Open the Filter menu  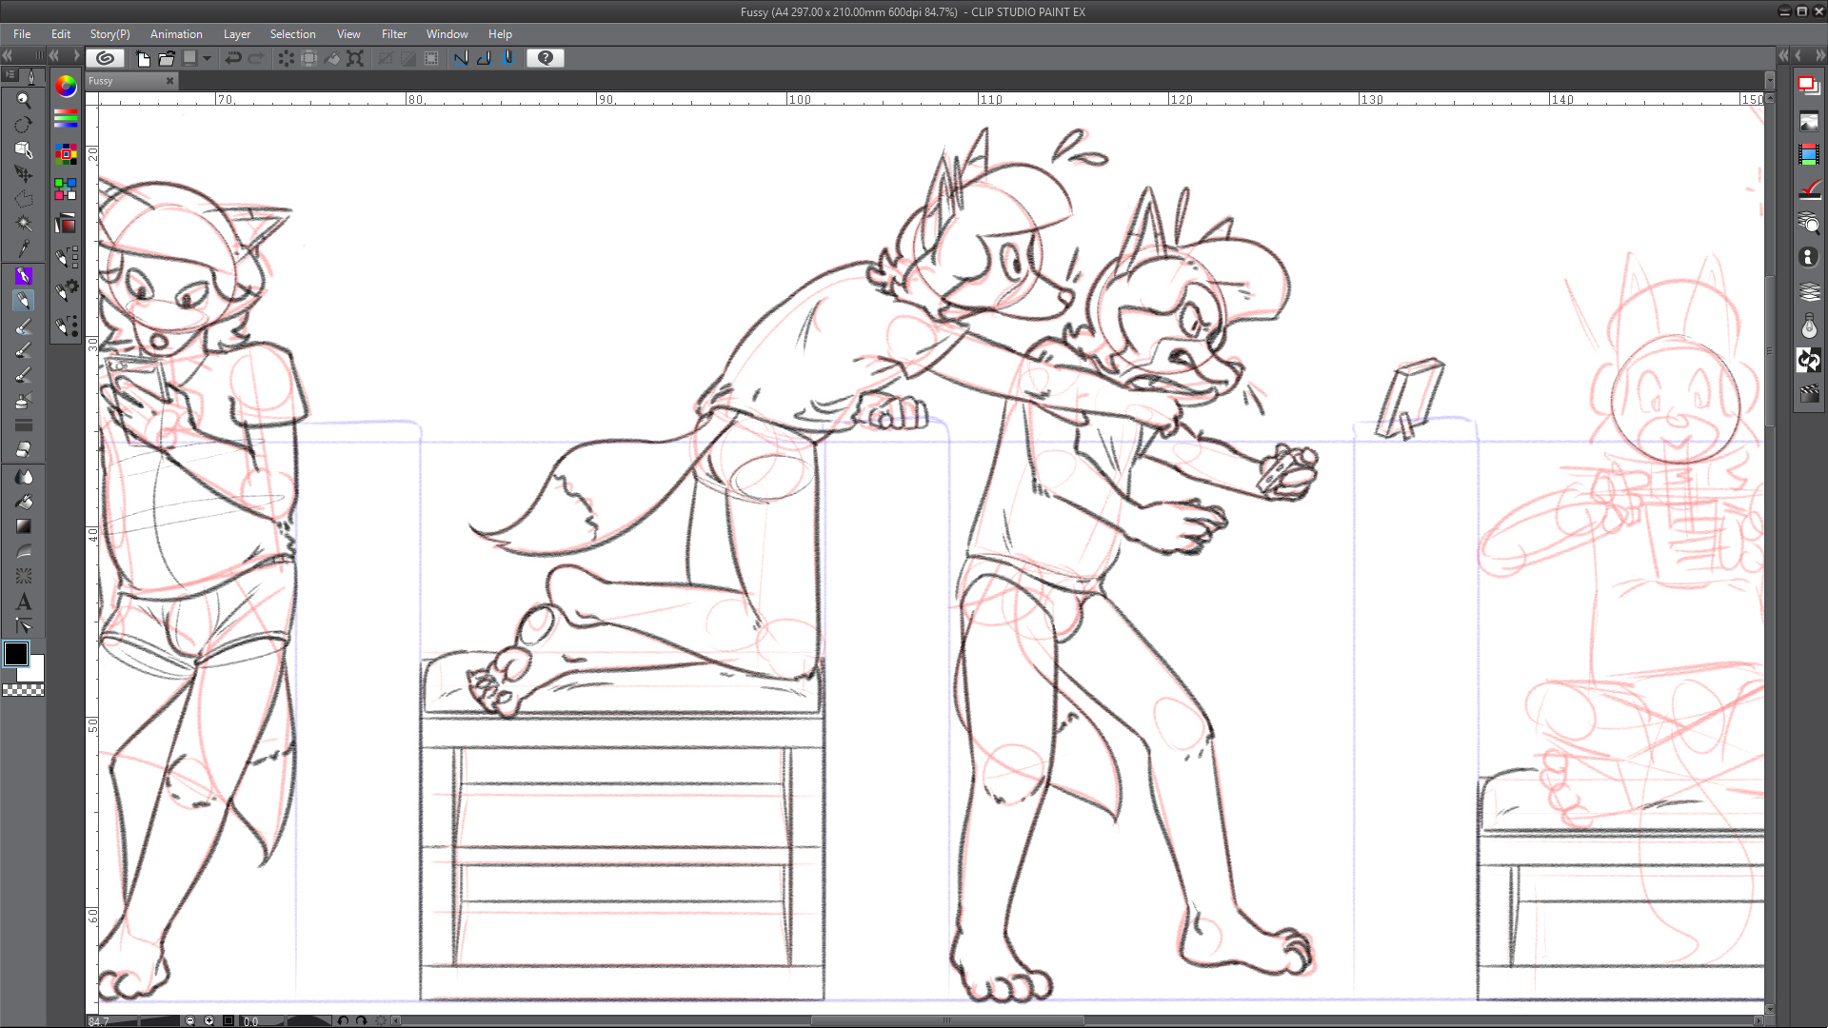tap(394, 34)
